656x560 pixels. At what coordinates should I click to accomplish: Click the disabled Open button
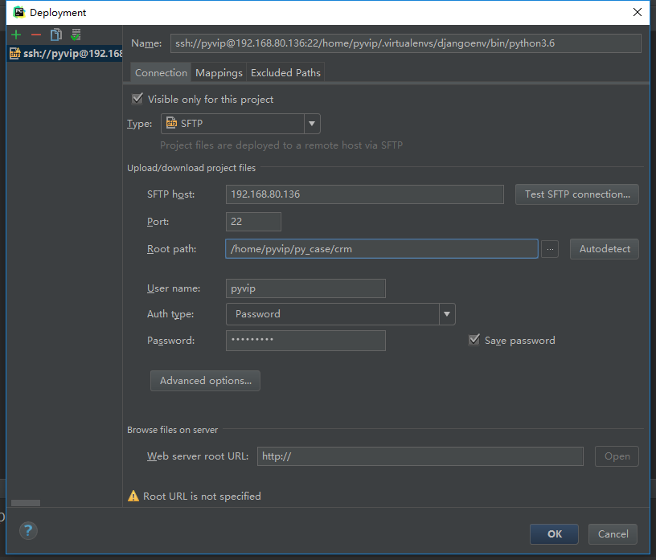tap(617, 456)
